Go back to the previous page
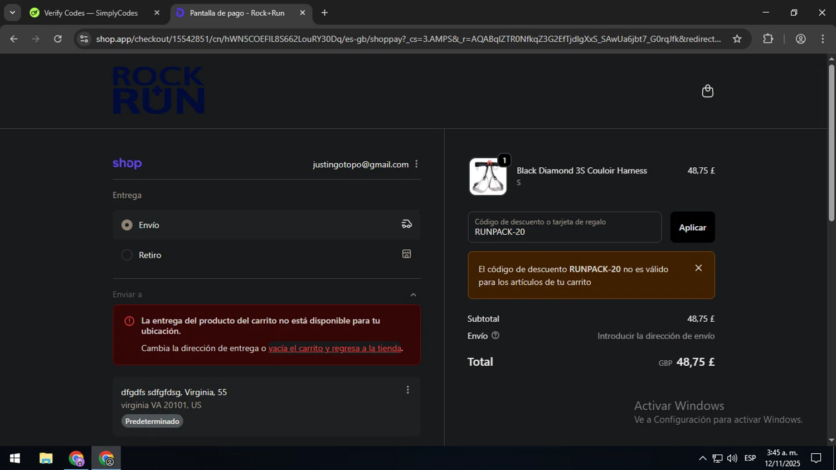The width and height of the screenshot is (836, 470). tap(14, 39)
